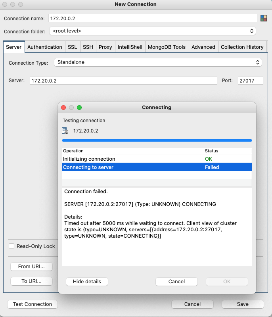Close the Connecting dialog with red button

pos(63,108)
